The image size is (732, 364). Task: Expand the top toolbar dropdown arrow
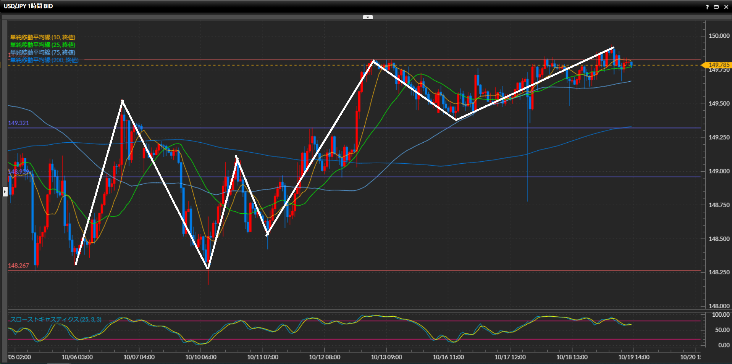click(368, 17)
